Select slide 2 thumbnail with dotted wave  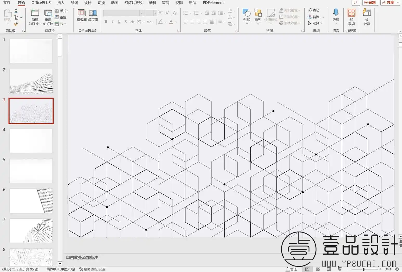coord(31,81)
